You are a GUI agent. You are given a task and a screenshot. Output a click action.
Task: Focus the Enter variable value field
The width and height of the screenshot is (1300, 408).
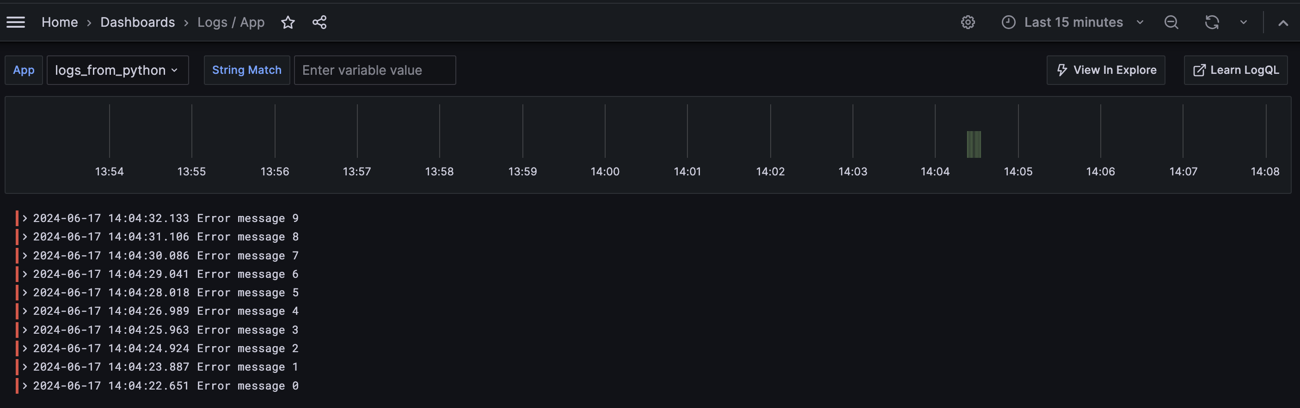pyautogui.click(x=375, y=70)
